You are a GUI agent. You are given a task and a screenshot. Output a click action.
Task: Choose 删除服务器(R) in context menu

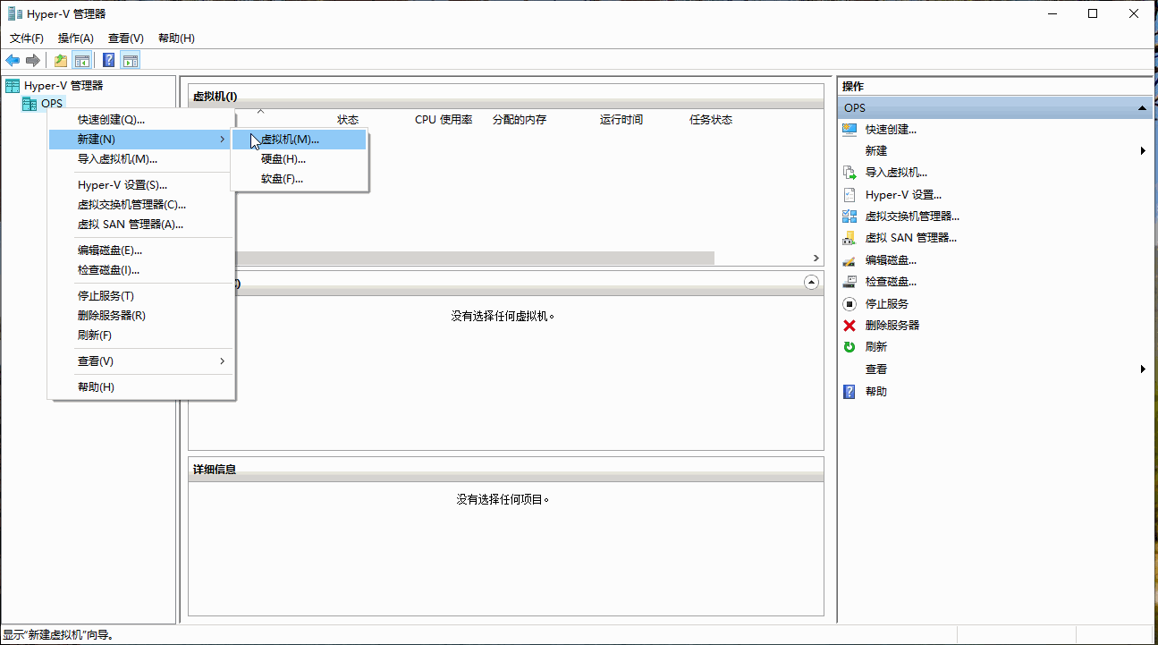[x=141, y=316]
